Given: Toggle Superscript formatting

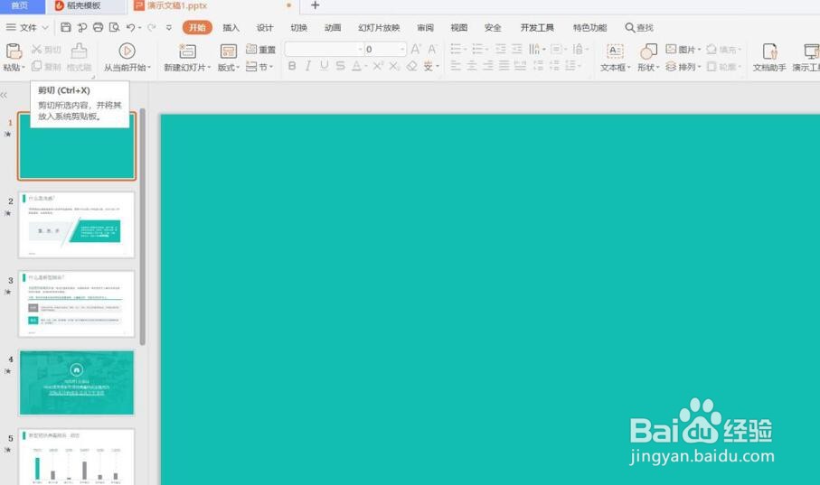Looking at the screenshot, I should 378,66.
